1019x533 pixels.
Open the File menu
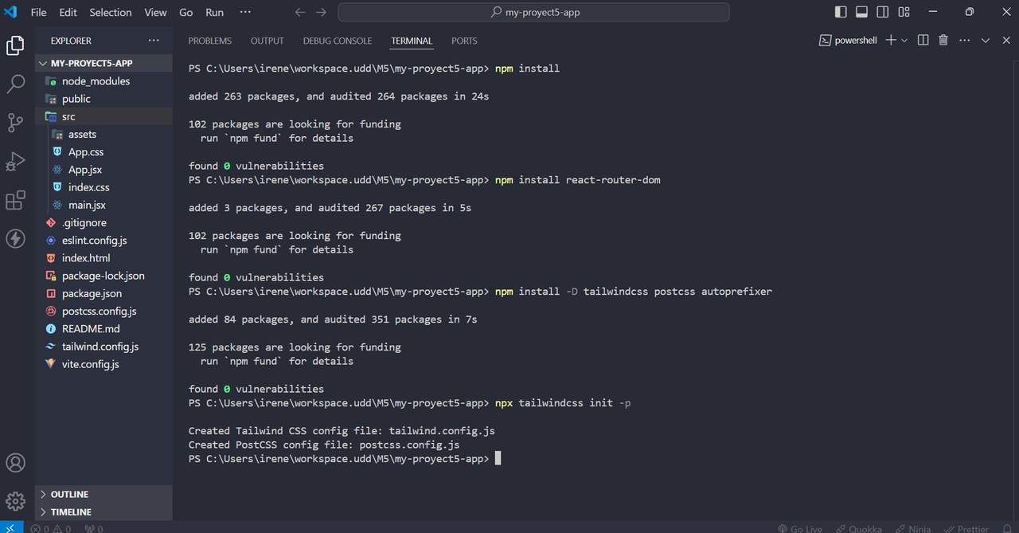[38, 13]
